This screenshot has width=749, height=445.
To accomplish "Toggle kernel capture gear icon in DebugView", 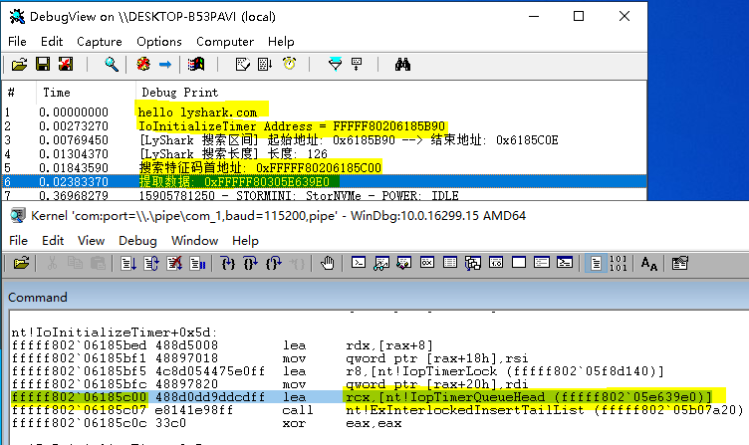I will 142,64.
